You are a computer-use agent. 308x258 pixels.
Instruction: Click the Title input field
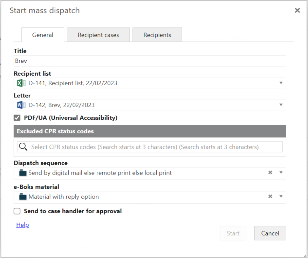click(150, 61)
